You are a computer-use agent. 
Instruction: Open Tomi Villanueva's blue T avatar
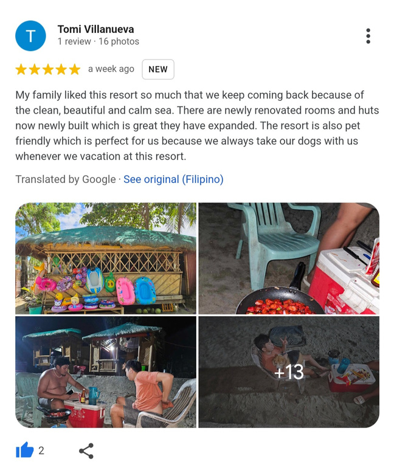30,36
